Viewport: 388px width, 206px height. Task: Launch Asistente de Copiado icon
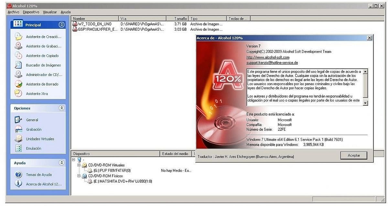(18, 55)
